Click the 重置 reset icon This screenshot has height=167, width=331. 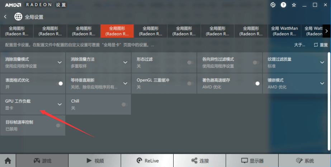tap(316, 45)
